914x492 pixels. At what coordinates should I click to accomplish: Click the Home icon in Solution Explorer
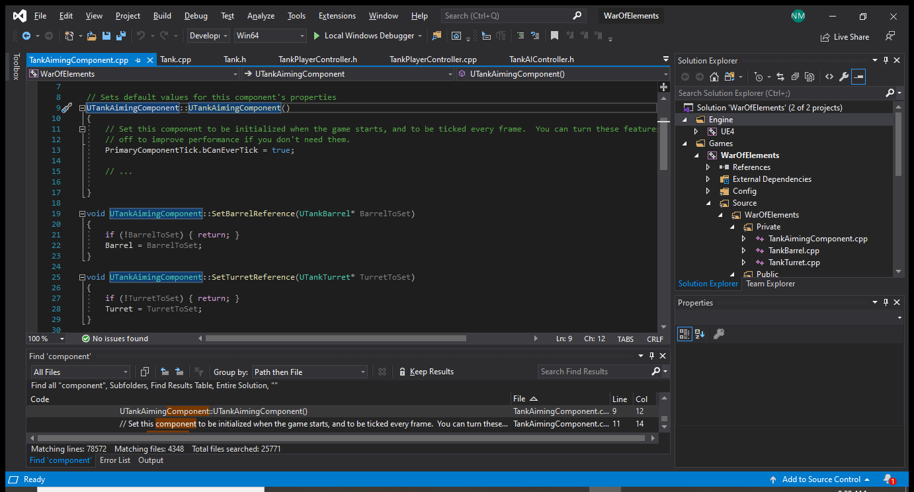pyautogui.click(x=713, y=77)
